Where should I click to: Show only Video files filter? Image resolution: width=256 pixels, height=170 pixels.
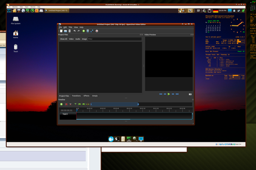pyautogui.click(x=71, y=39)
